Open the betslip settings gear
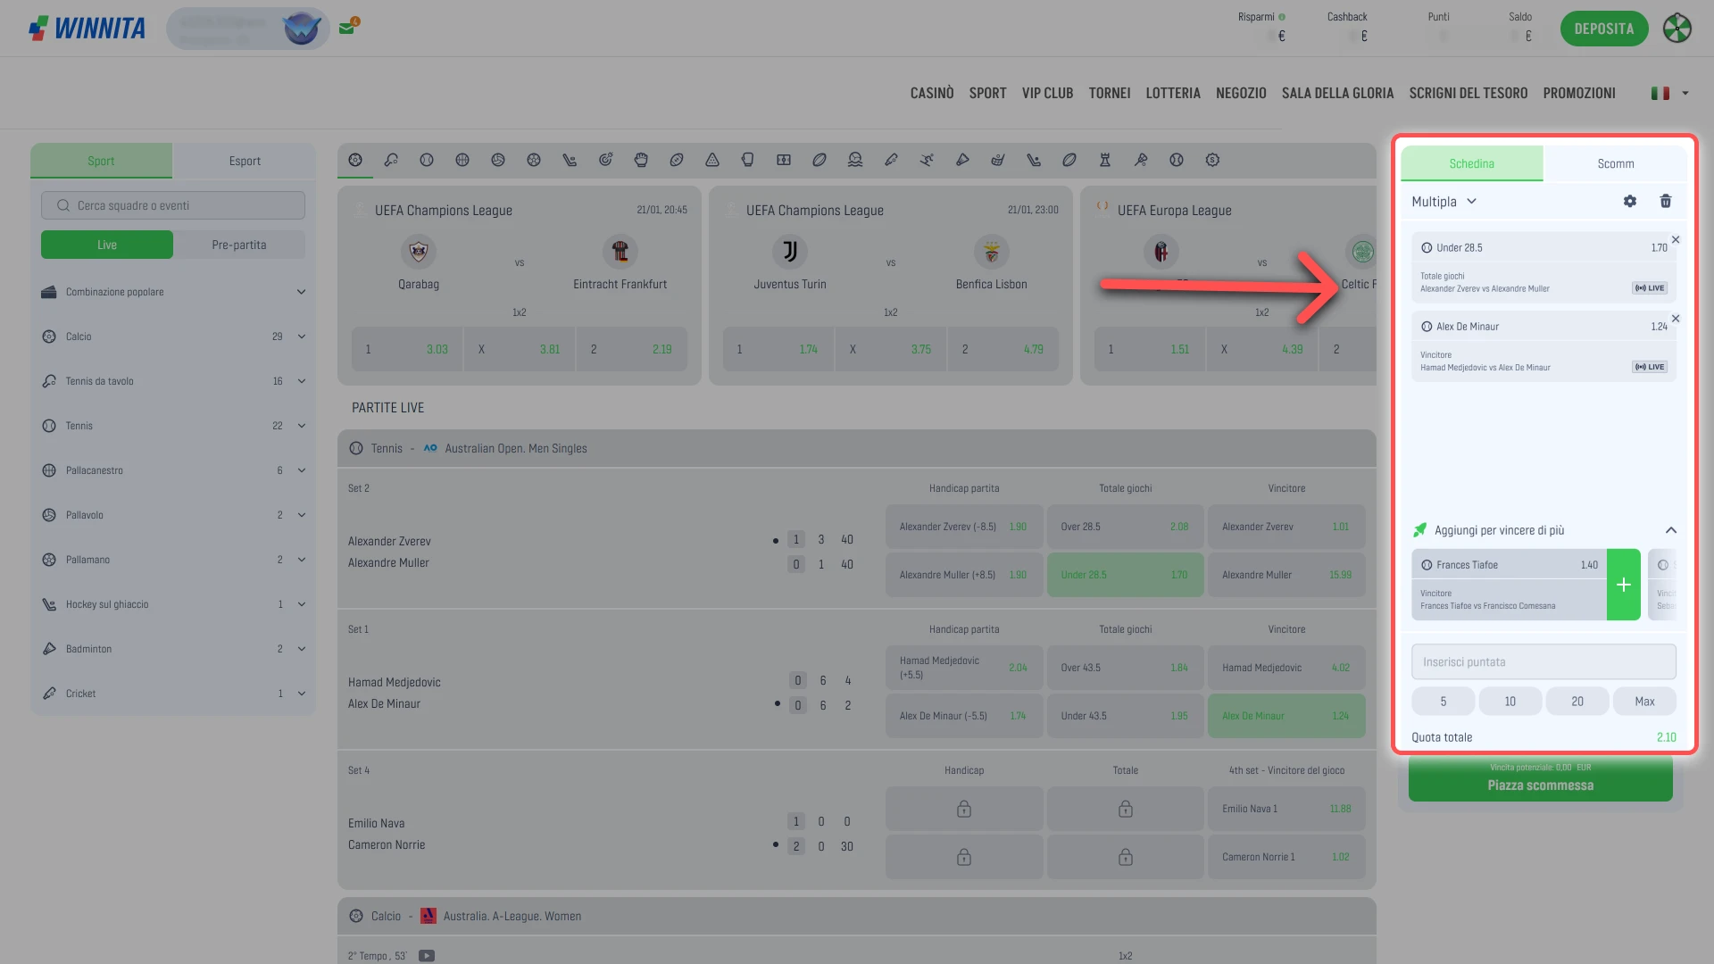Screen dimensions: 1714x964 (1630, 202)
